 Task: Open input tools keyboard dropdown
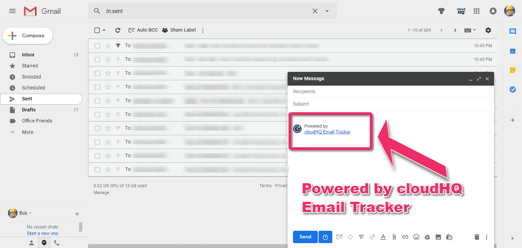pos(470,30)
